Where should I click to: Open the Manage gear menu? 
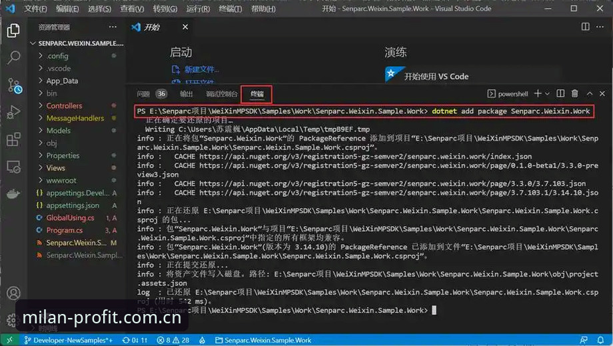click(12, 320)
